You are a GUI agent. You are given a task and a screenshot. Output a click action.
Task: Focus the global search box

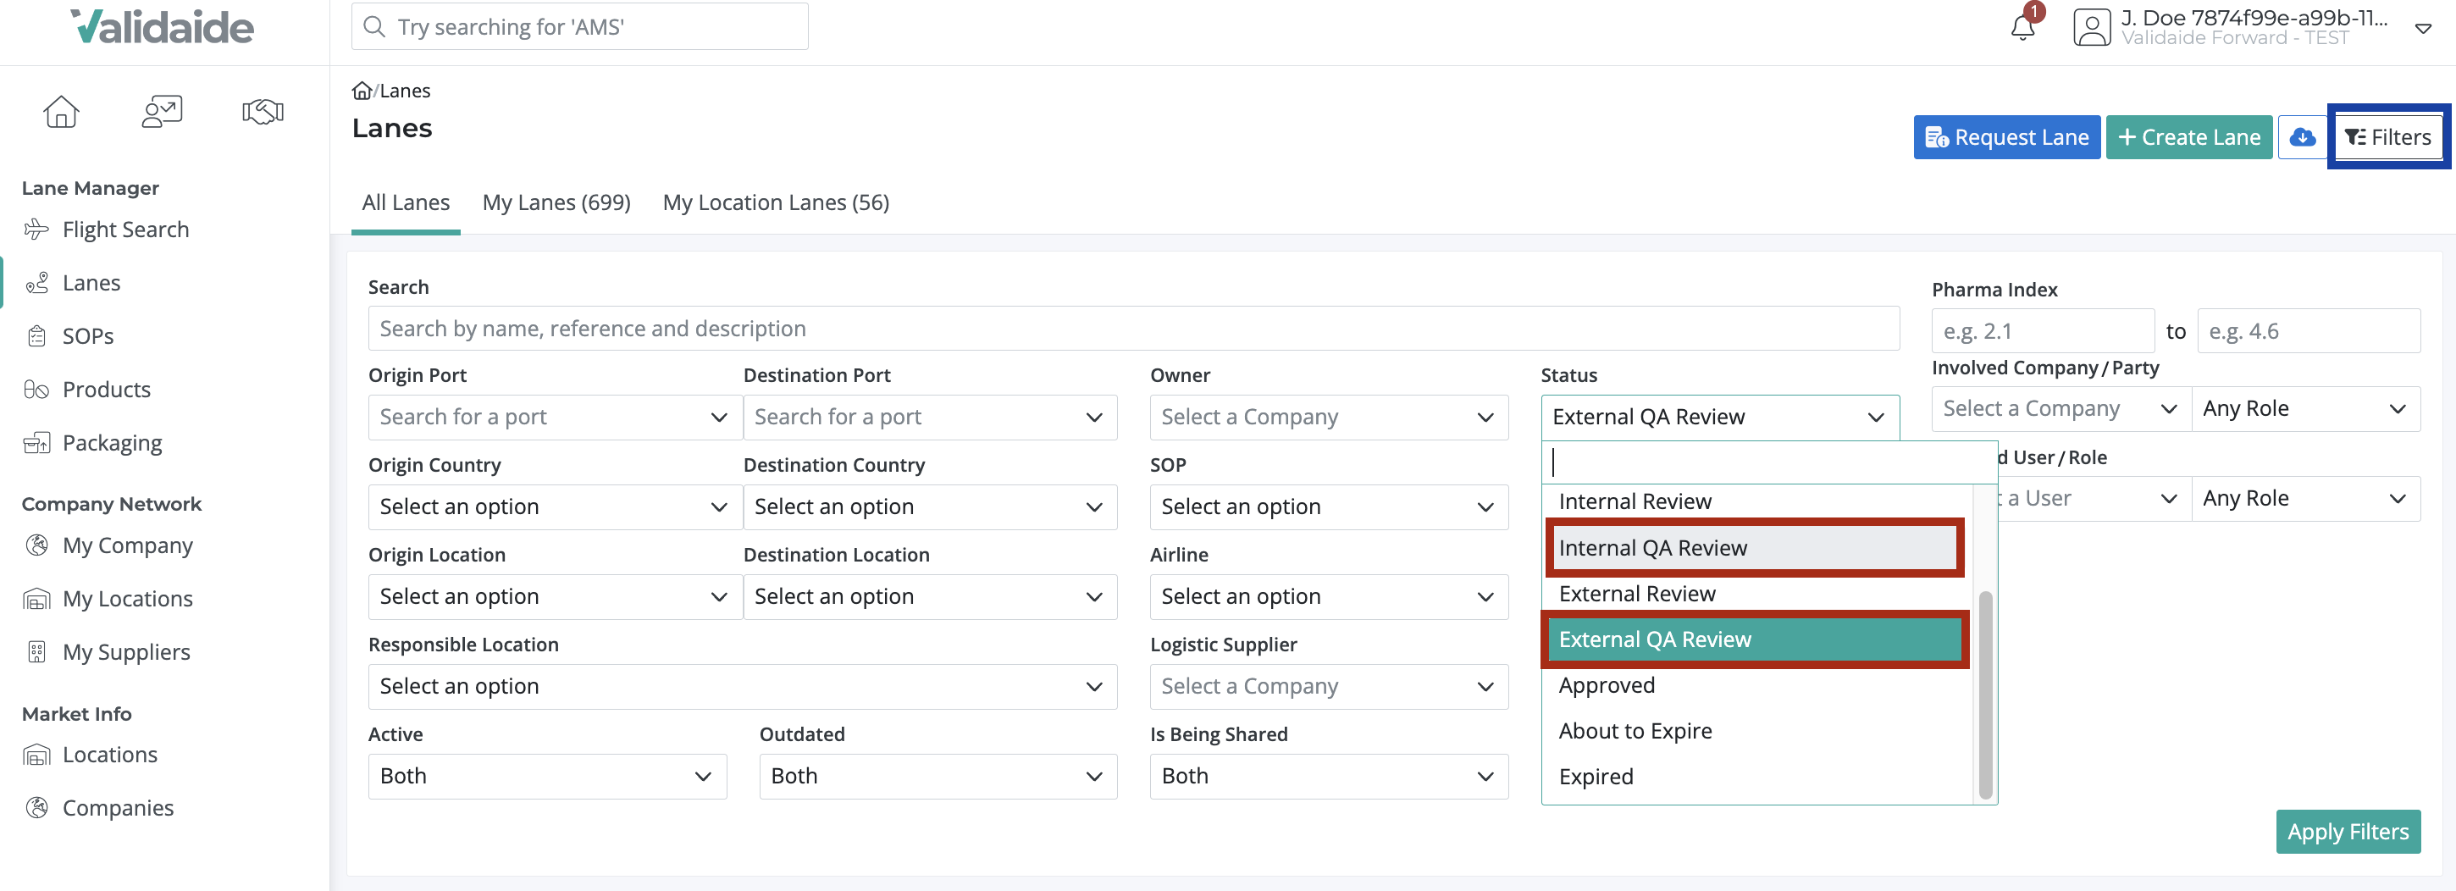click(579, 27)
